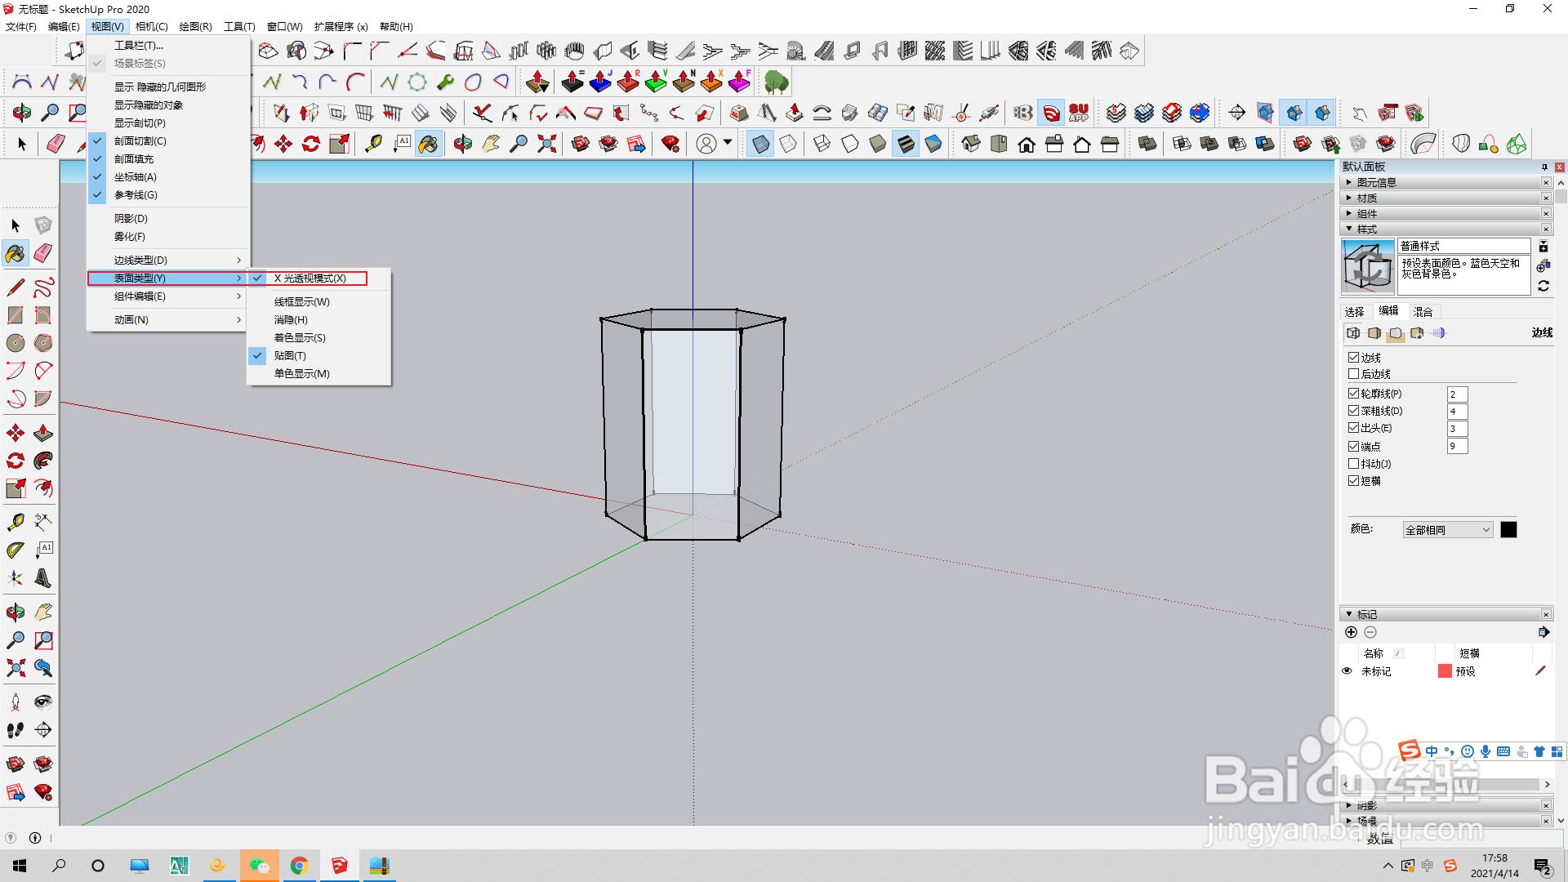Select the Zoom Extents tool in left toolbar
The height and width of the screenshot is (882, 1568).
pyautogui.click(x=16, y=668)
